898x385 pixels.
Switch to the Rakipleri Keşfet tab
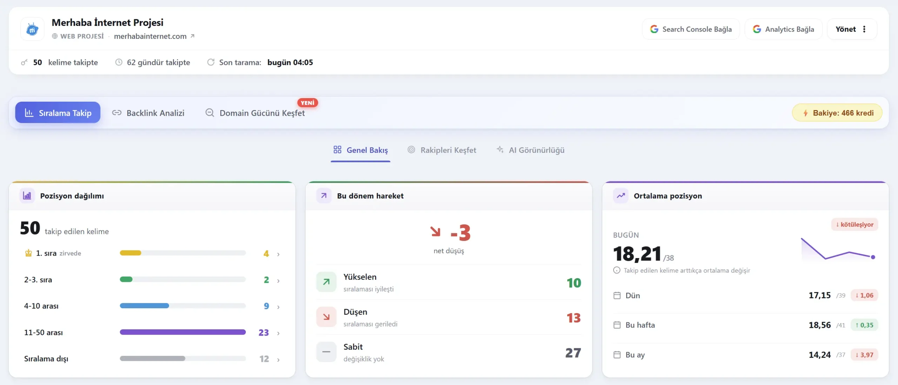point(442,150)
